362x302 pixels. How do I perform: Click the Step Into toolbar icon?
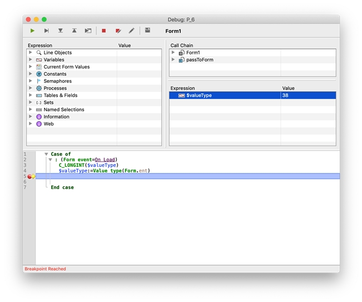click(x=60, y=31)
